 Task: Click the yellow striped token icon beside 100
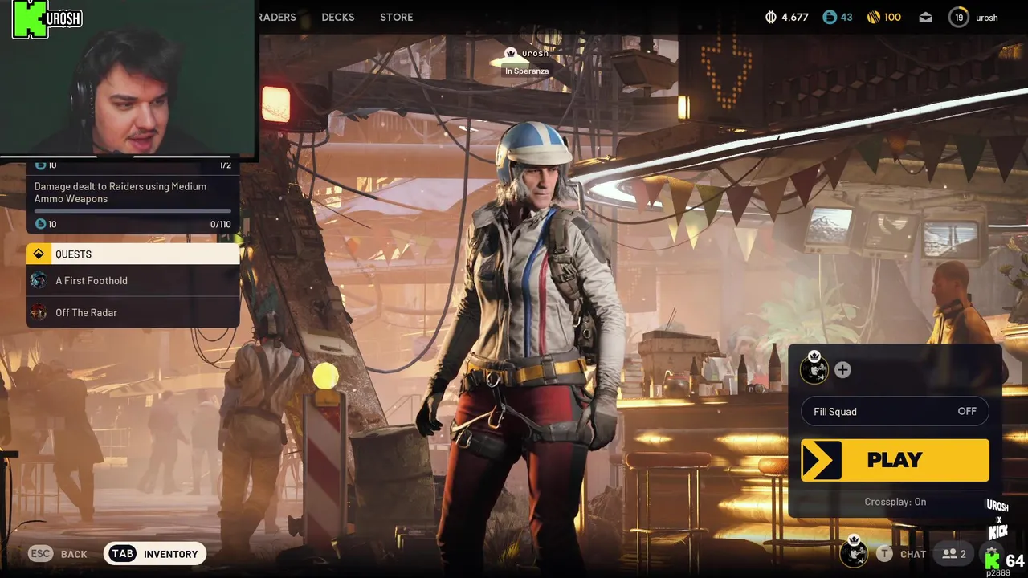point(874,17)
